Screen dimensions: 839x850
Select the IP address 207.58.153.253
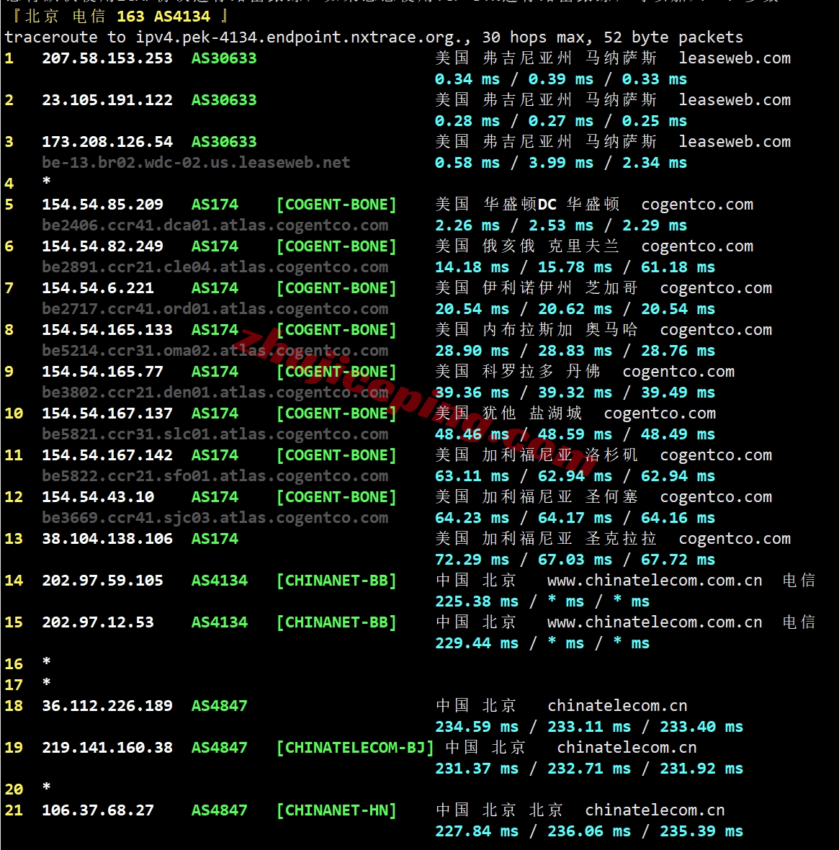pyautogui.click(x=107, y=58)
